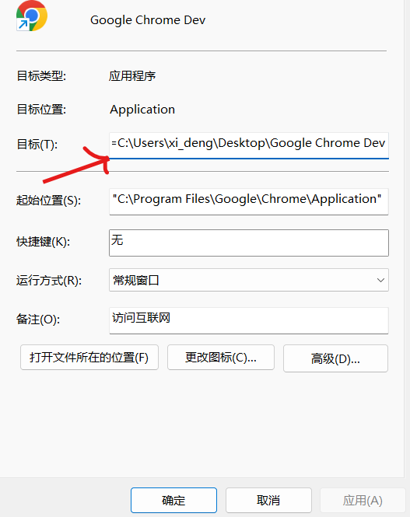Screen dimensions: 410x517
Task: Open the 高级(D)... advanced settings
Action: [x=335, y=358]
